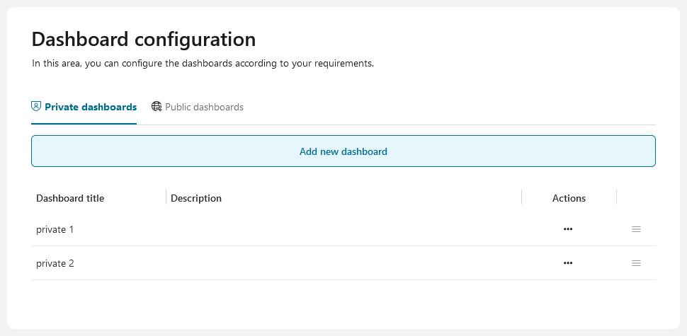Image resolution: width=687 pixels, height=336 pixels.
Task: Click the Add new dashboard button
Action: [343, 151]
